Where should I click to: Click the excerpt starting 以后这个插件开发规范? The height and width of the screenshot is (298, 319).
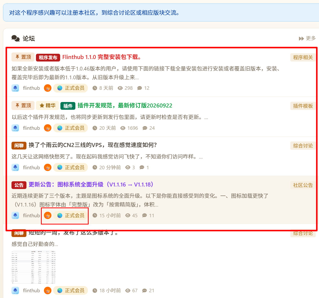tap(110, 117)
